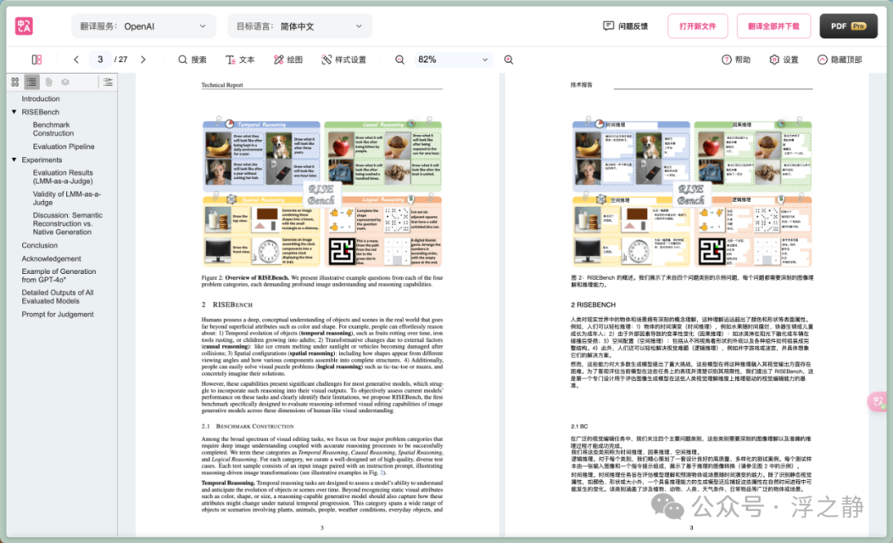This screenshot has width=893, height=543.
Task: Switch to layers view in sidebar
Action: click(x=65, y=82)
